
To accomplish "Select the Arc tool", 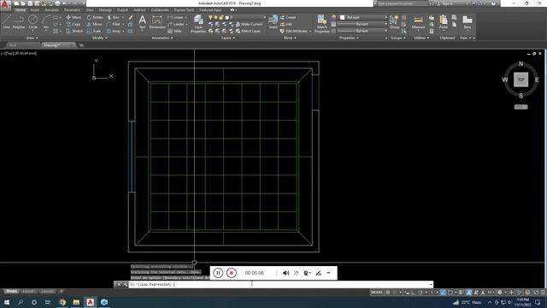I will tap(45, 21).
